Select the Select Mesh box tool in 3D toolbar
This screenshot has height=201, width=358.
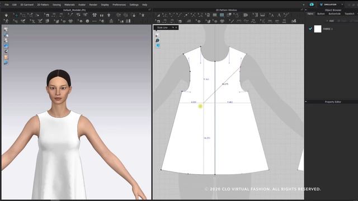pyautogui.click(x=23, y=15)
